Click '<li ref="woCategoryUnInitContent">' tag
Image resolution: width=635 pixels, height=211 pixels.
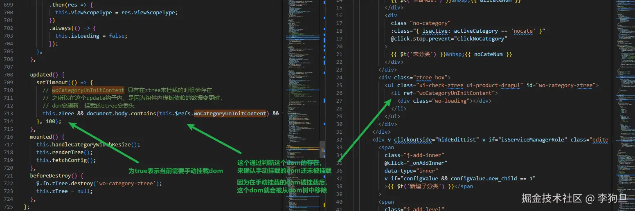pyautogui.click(x=444, y=93)
